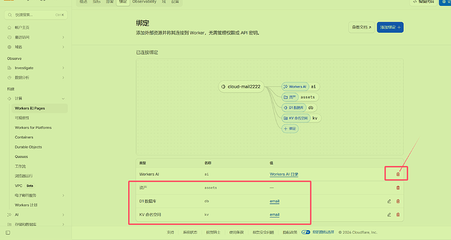The height and width of the screenshot is (240, 451).
Task: Expand the AI sidebar section
Action: pos(63,214)
